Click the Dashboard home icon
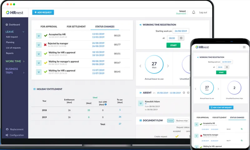The image size is (250, 150). [x=7, y=25]
